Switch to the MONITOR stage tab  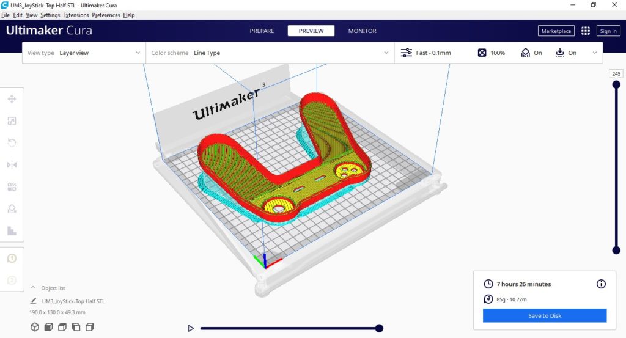[362, 31]
